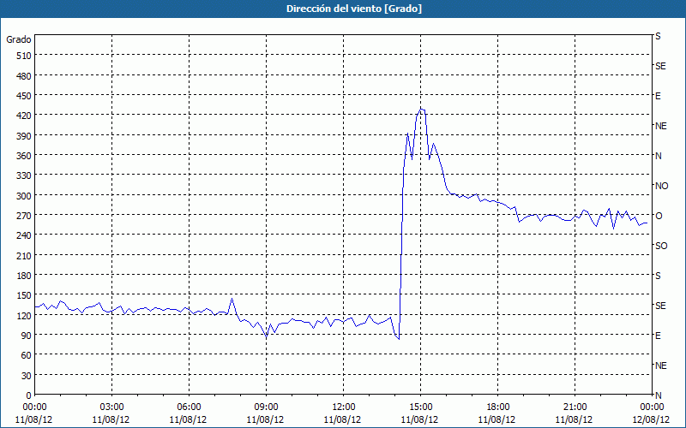Select the left-axis value 240
The width and height of the screenshot is (686, 428).
point(24,235)
